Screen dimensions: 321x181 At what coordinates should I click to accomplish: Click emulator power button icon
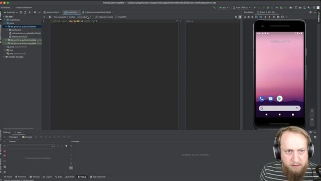245,17
